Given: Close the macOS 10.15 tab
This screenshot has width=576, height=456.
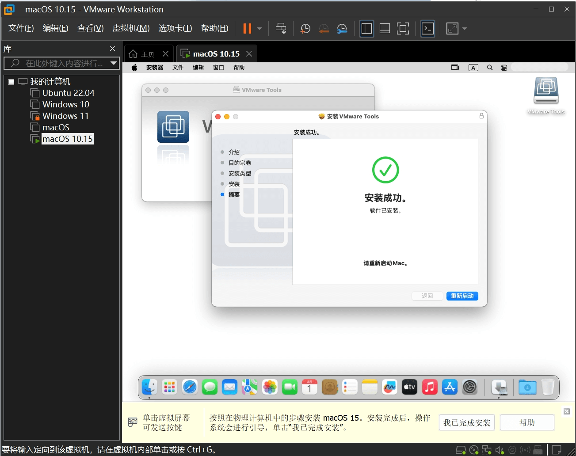Looking at the screenshot, I should [249, 53].
